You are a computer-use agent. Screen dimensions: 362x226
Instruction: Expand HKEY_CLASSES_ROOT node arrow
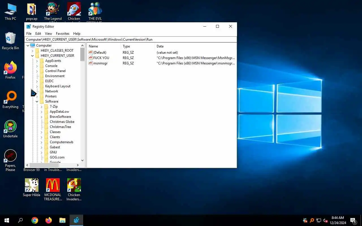click(x=32, y=51)
